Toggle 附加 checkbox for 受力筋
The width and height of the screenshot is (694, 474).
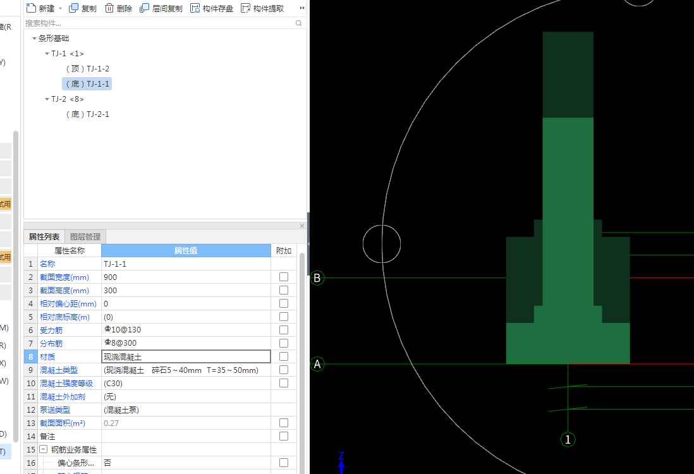pos(284,330)
